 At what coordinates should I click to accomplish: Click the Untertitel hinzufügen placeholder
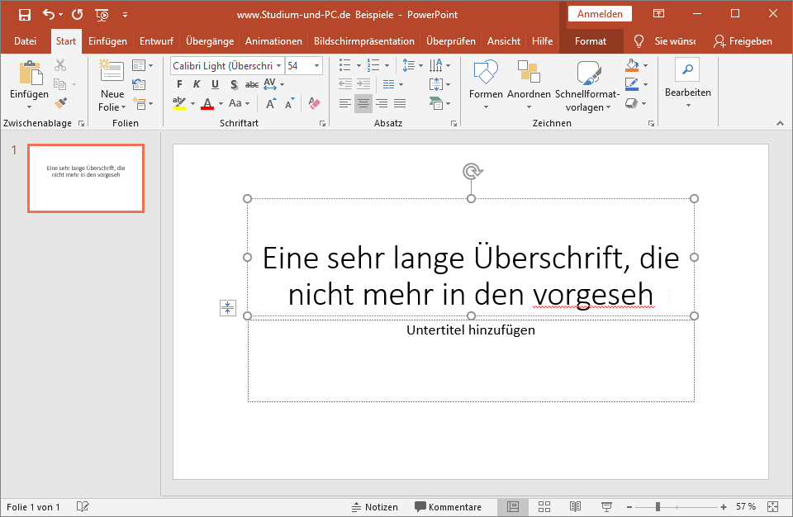[x=471, y=360]
